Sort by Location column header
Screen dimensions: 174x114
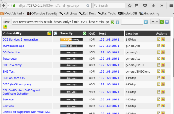pyautogui.click(x=132, y=33)
